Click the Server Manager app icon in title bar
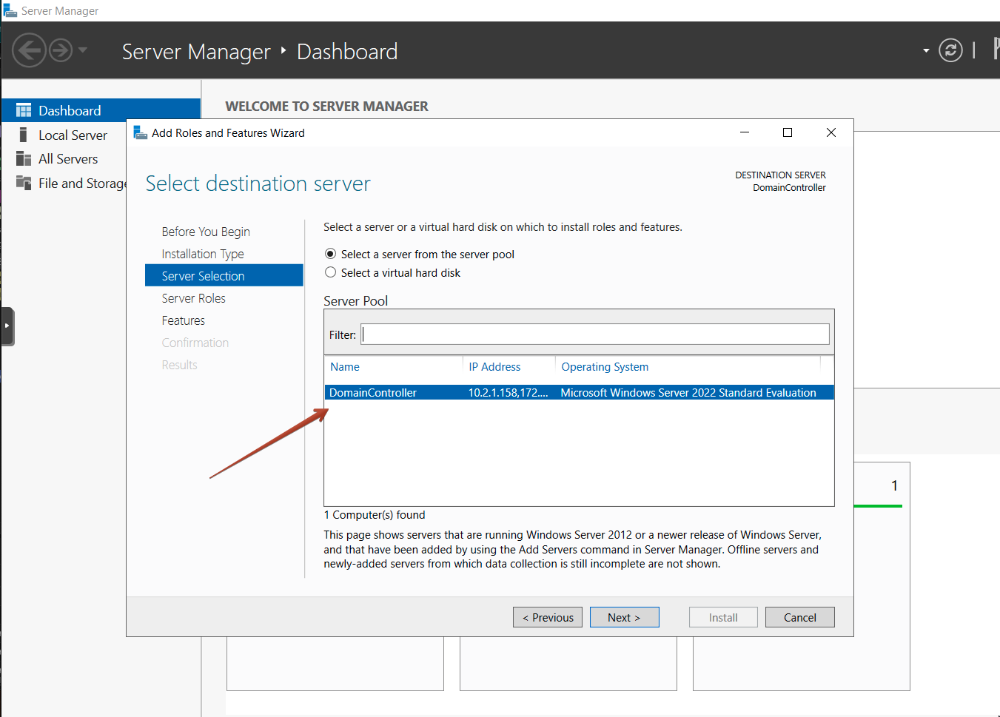Screen dimensions: 1000x717 (x=10, y=10)
